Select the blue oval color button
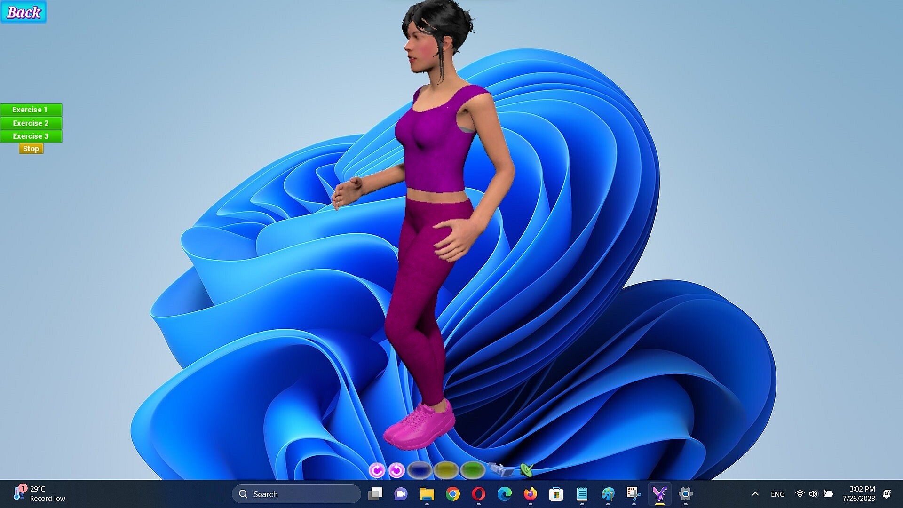903x508 pixels. [420, 469]
